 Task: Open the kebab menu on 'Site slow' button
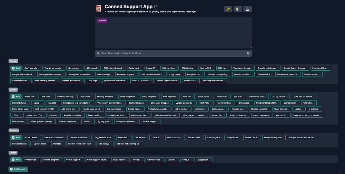click(x=52, y=96)
